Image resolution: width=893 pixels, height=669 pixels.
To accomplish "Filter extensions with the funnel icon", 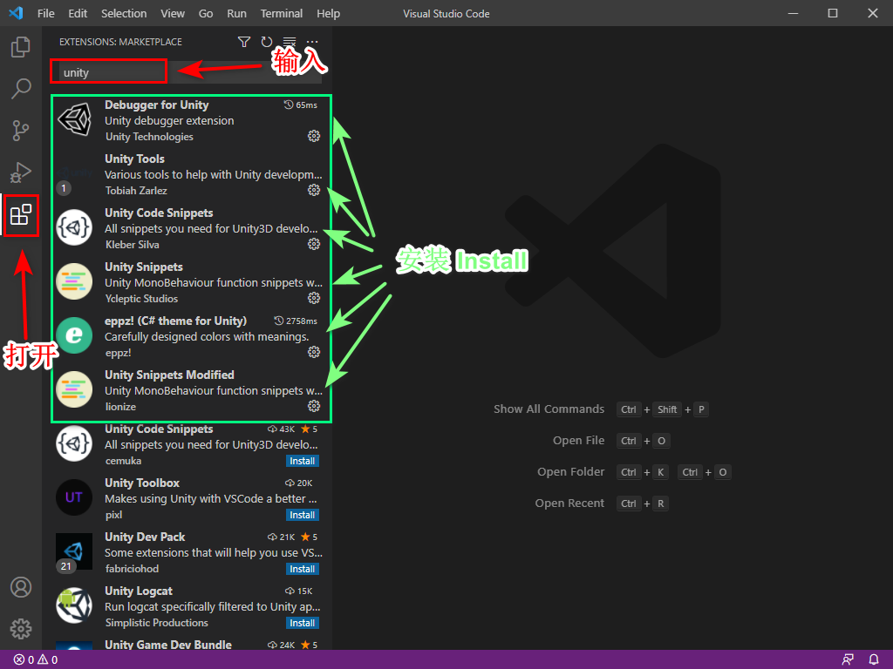I will pos(244,42).
